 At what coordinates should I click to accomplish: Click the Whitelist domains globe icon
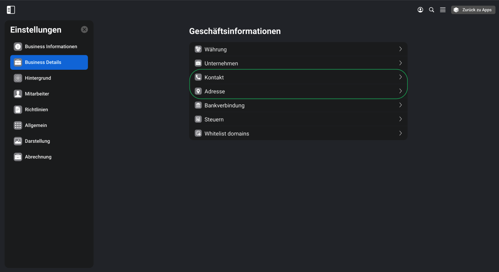pyautogui.click(x=198, y=134)
